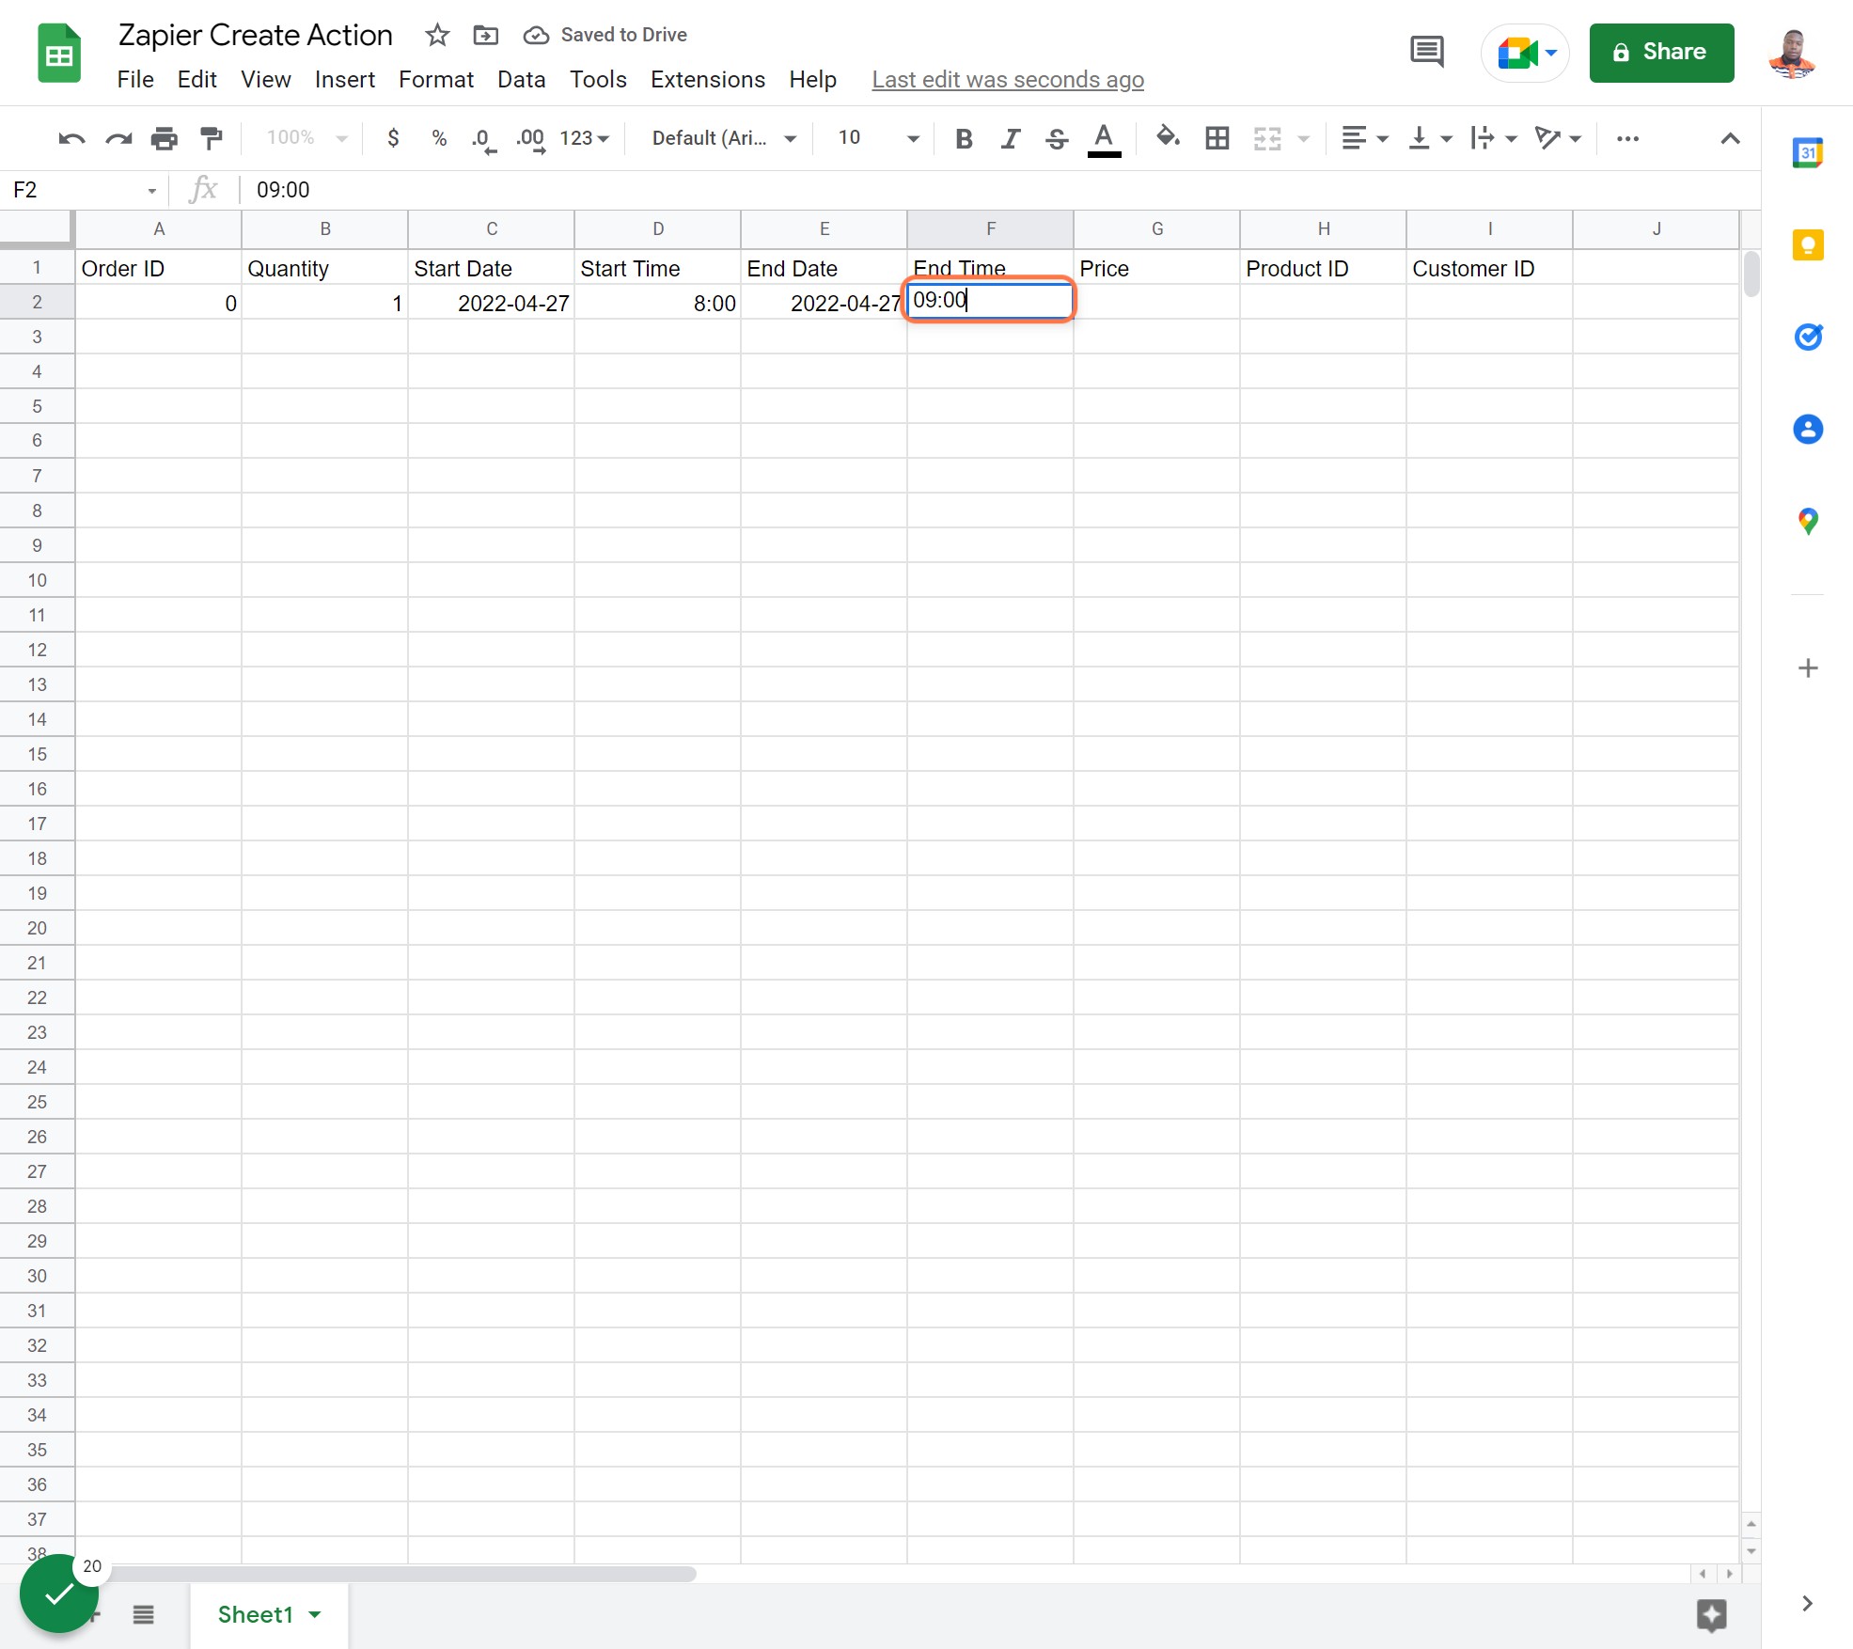Click the Explore icon at bottom right
The height and width of the screenshot is (1649, 1853).
[x=1711, y=1615]
